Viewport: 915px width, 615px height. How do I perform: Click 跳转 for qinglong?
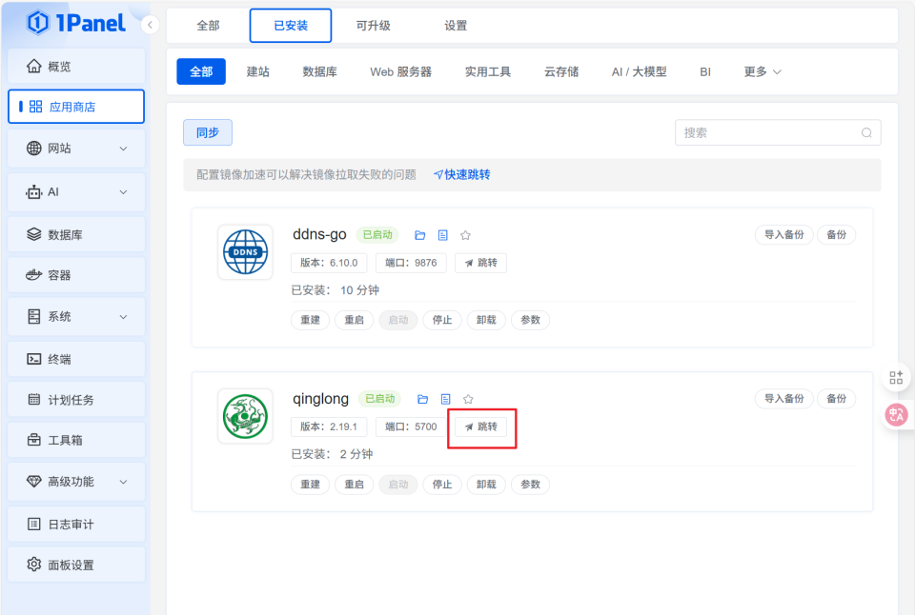(x=480, y=427)
